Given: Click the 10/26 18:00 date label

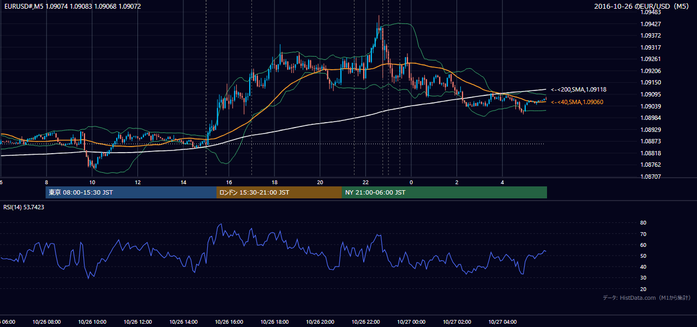Looking at the screenshot, I should point(275,322).
